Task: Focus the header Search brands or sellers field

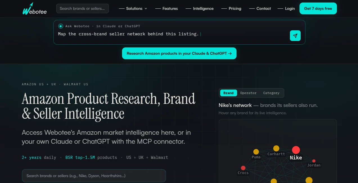Action: point(82,8)
